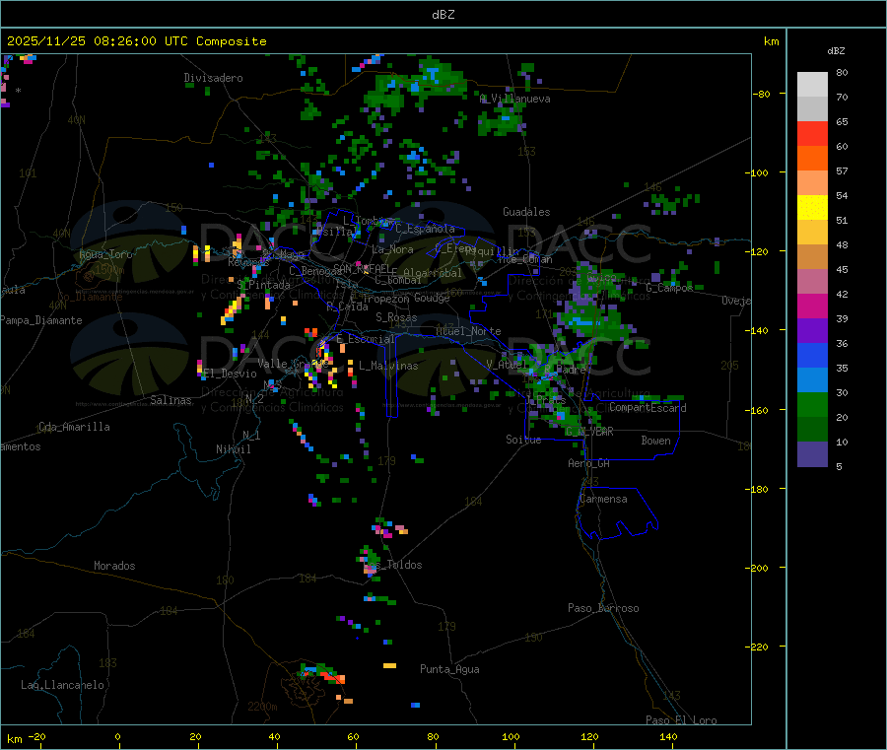The image size is (887, 750).
Task: Click the E_Escorial location label
Action: click(365, 339)
